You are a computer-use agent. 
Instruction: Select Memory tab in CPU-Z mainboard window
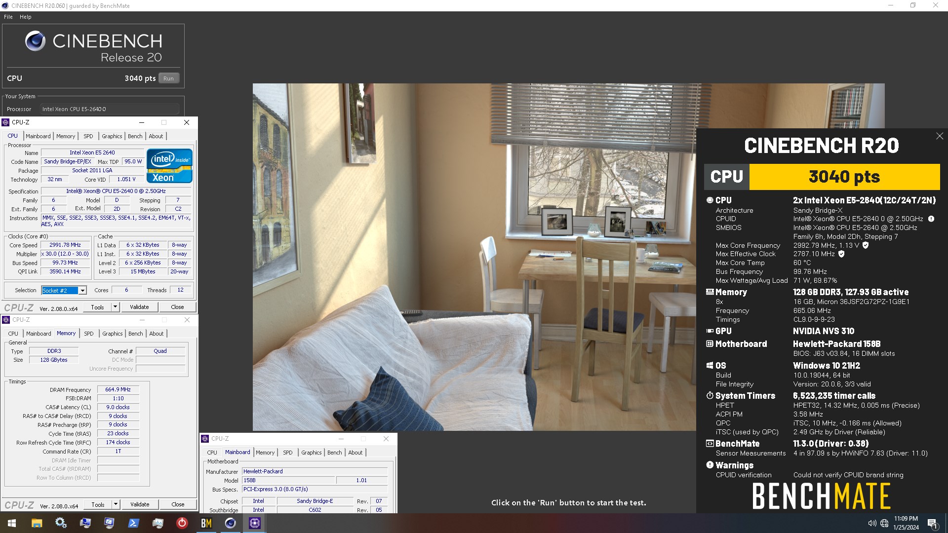(x=265, y=453)
